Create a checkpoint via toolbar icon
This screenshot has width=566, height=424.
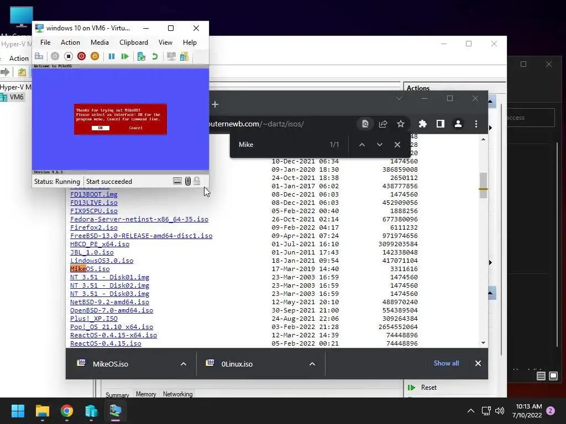141,56
